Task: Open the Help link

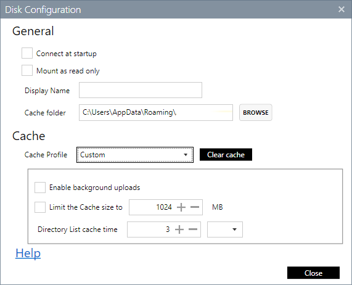Action: tap(28, 254)
